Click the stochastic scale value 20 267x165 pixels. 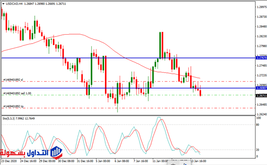click(258, 150)
